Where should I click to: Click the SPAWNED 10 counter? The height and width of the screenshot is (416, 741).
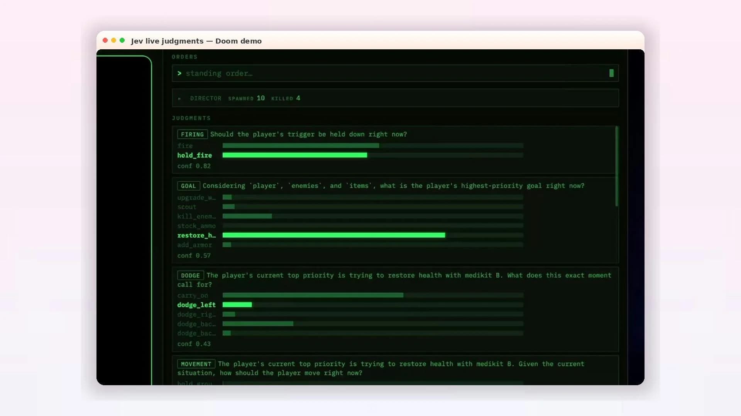point(246,98)
